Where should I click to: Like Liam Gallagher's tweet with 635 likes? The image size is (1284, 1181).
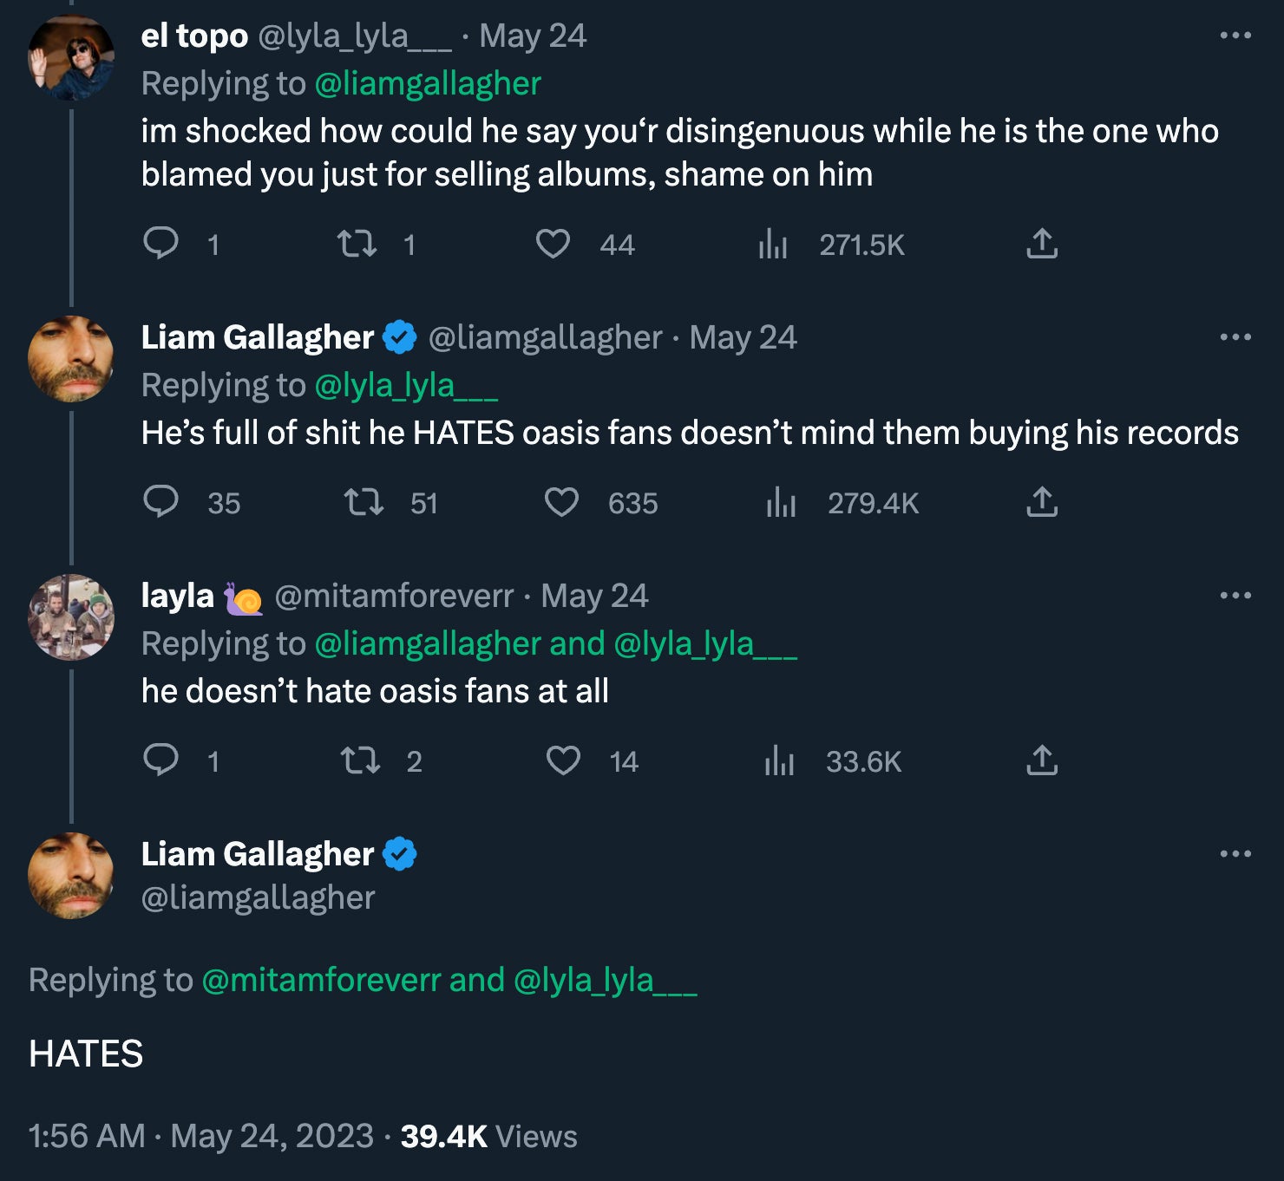(561, 502)
